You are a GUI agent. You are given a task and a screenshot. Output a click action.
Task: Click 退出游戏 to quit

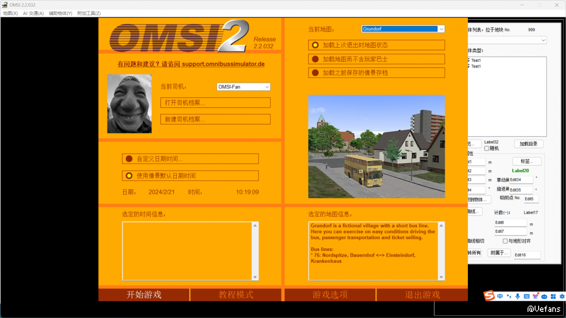(422, 295)
